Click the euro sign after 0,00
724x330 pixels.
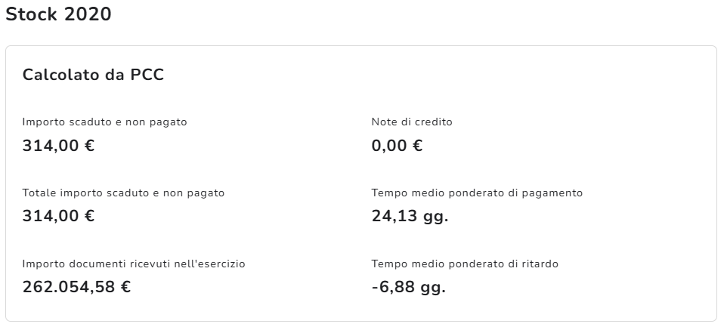[417, 146]
